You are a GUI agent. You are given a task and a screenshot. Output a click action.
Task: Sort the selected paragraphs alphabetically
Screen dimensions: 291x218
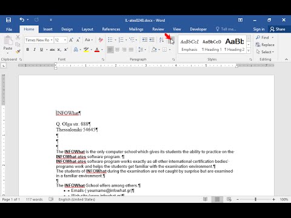pyautogui.click(x=161, y=40)
